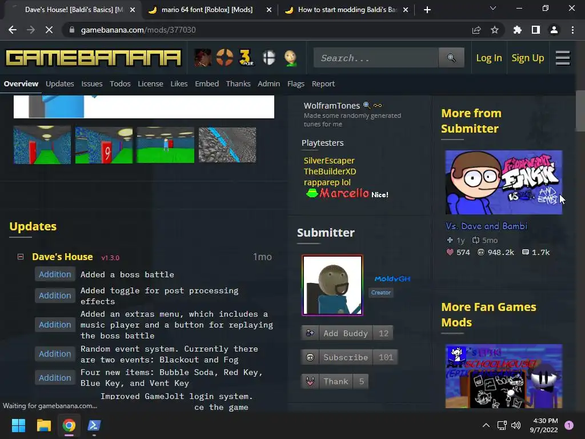Switch to the Updates tab

coord(59,83)
